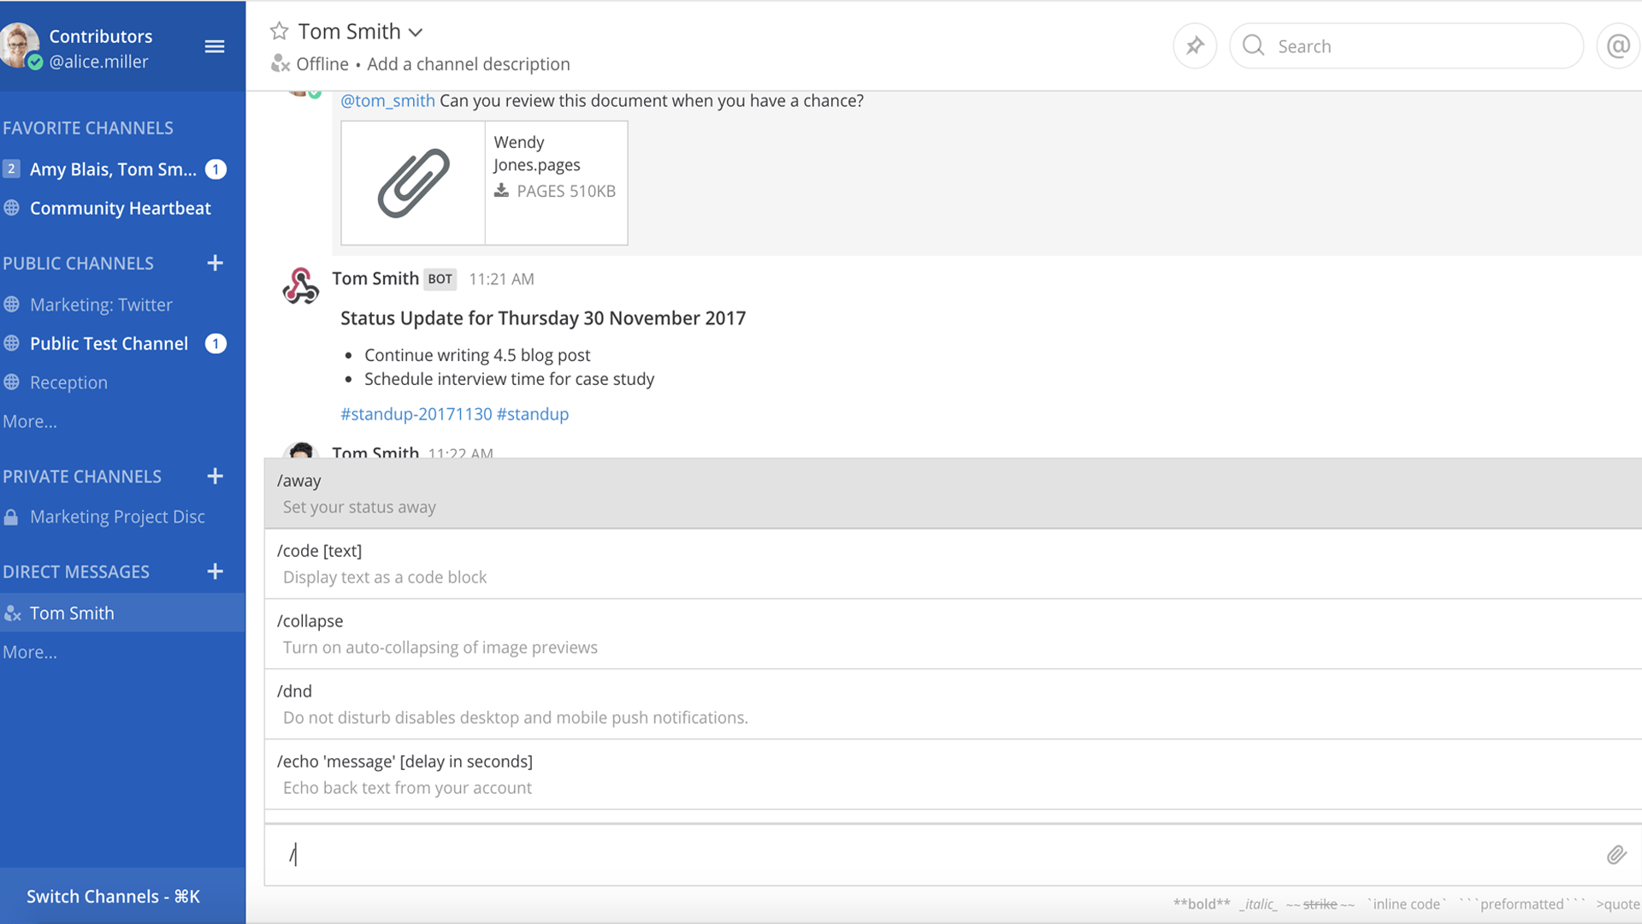This screenshot has height=924, width=1642.
Task: Follow the @tom_smith mention link
Action: point(388,101)
